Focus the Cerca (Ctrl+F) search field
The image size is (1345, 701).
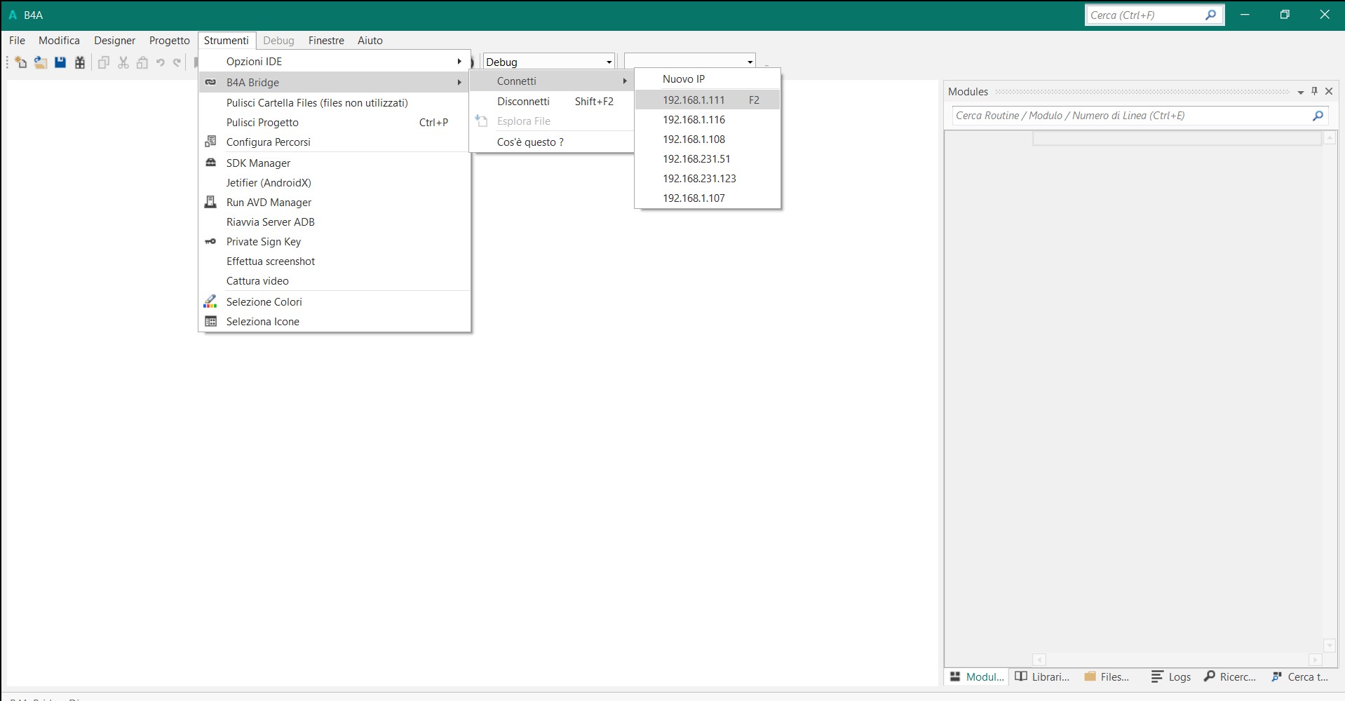tap(1154, 15)
